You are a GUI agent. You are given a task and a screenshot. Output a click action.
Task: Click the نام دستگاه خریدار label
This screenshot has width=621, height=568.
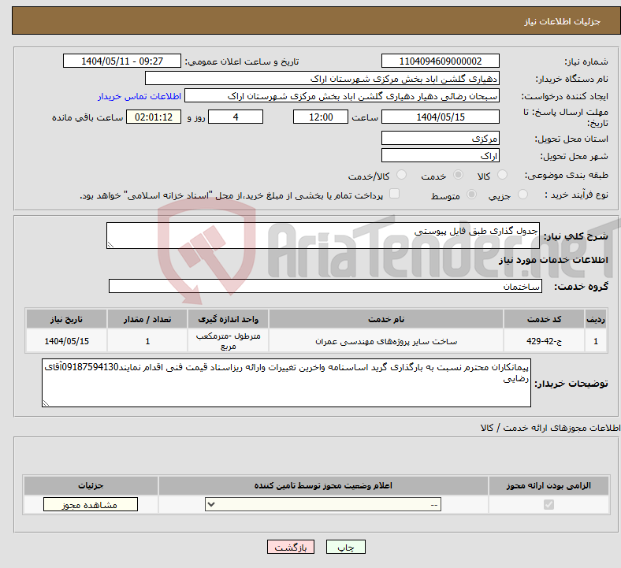click(x=572, y=79)
